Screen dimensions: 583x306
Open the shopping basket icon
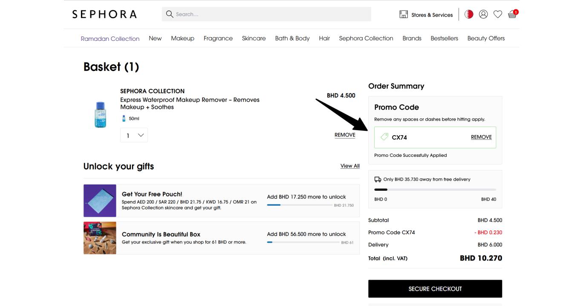(x=513, y=14)
